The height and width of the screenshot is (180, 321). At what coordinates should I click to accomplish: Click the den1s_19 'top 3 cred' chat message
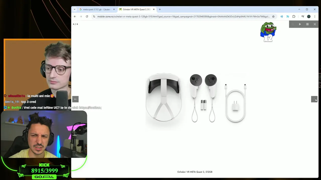point(20,102)
